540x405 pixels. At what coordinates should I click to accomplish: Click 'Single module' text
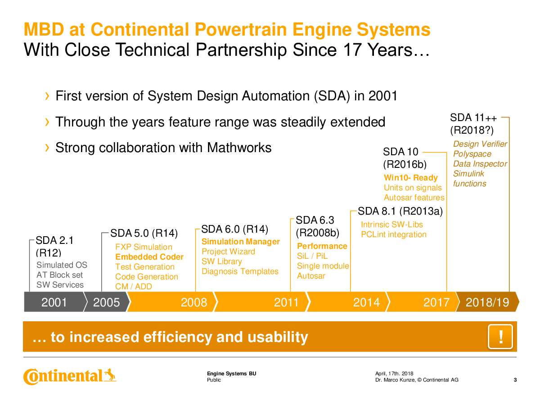pos(323,266)
